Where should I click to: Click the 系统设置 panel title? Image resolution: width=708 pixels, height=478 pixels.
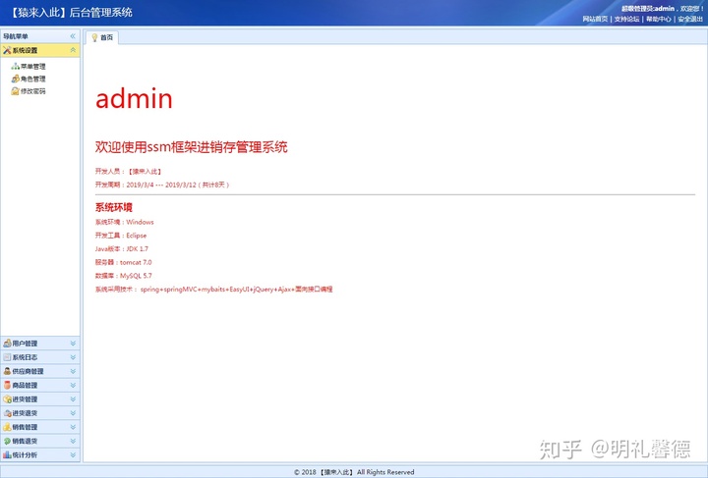[x=25, y=50]
